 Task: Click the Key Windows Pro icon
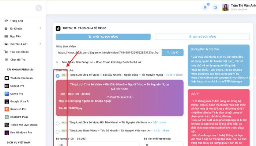pos(7,132)
